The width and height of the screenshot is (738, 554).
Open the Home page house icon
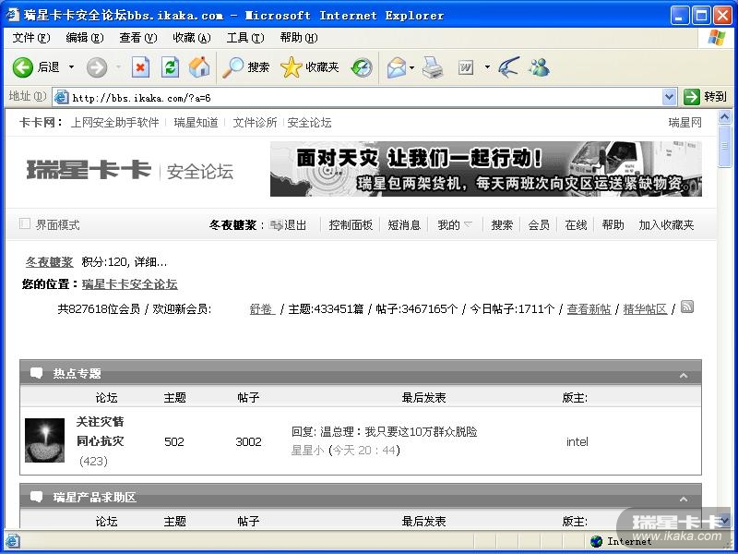click(199, 67)
